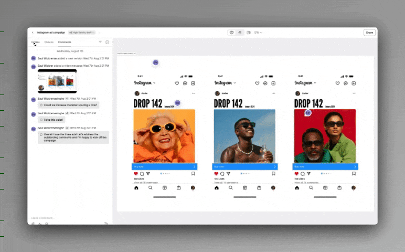Click the Instagram logo dropdown in third mockup

coord(305,83)
